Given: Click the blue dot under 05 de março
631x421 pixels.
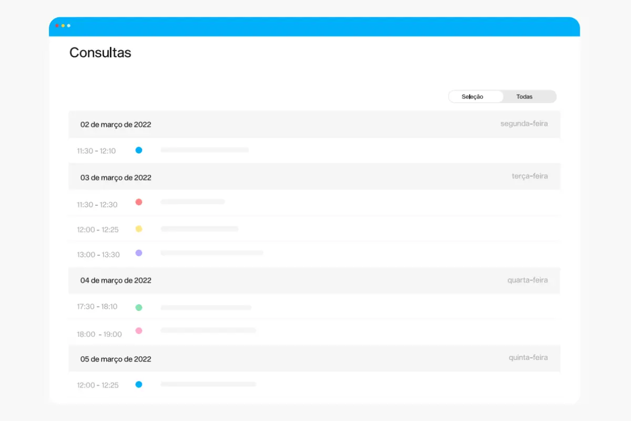Looking at the screenshot, I should click(x=139, y=385).
